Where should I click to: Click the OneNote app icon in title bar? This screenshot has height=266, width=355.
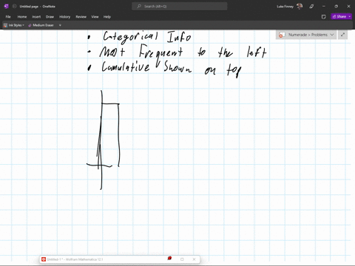click(x=7, y=7)
